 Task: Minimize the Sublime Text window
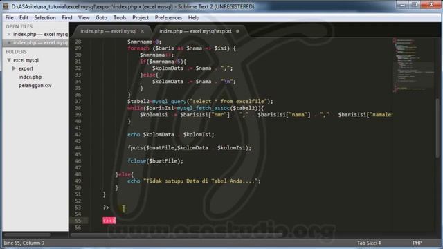(403, 5)
